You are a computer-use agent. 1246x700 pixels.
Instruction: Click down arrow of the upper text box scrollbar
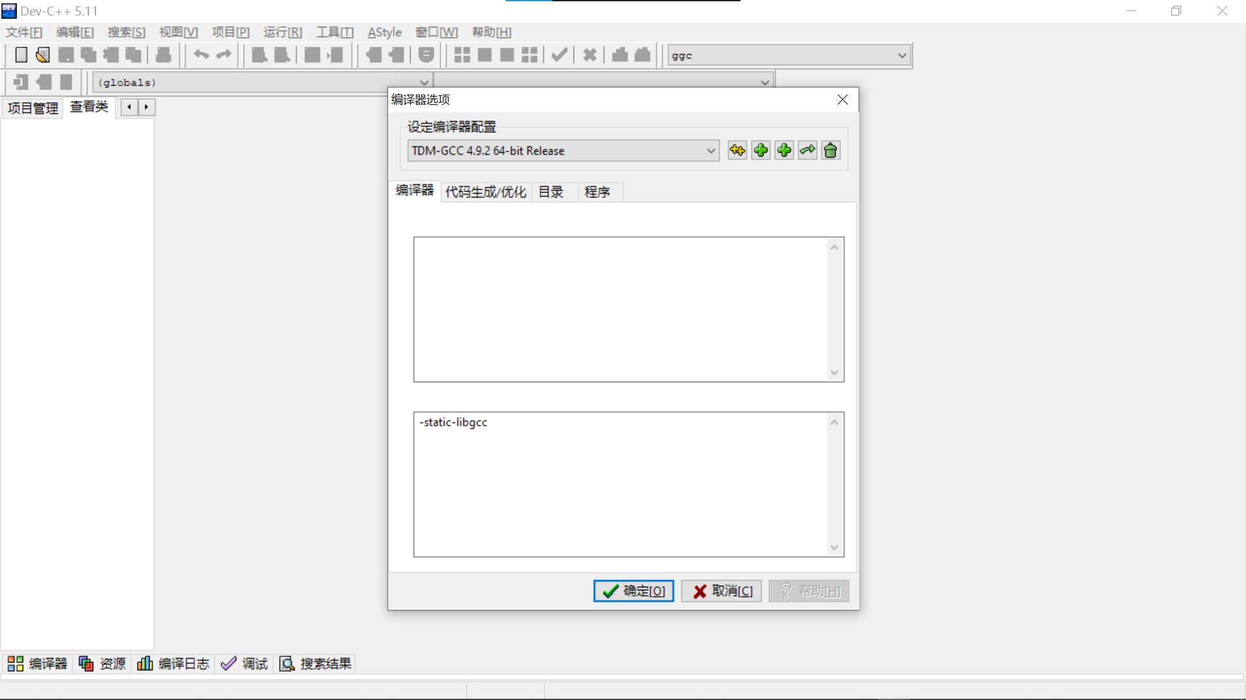(835, 373)
